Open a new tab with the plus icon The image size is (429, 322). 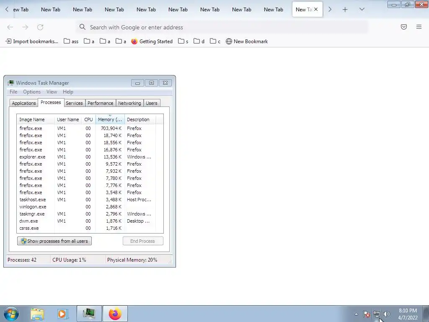click(345, 10)
